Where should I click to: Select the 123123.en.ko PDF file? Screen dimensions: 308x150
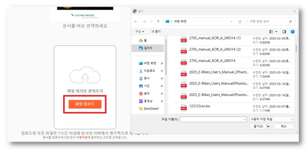200,106
